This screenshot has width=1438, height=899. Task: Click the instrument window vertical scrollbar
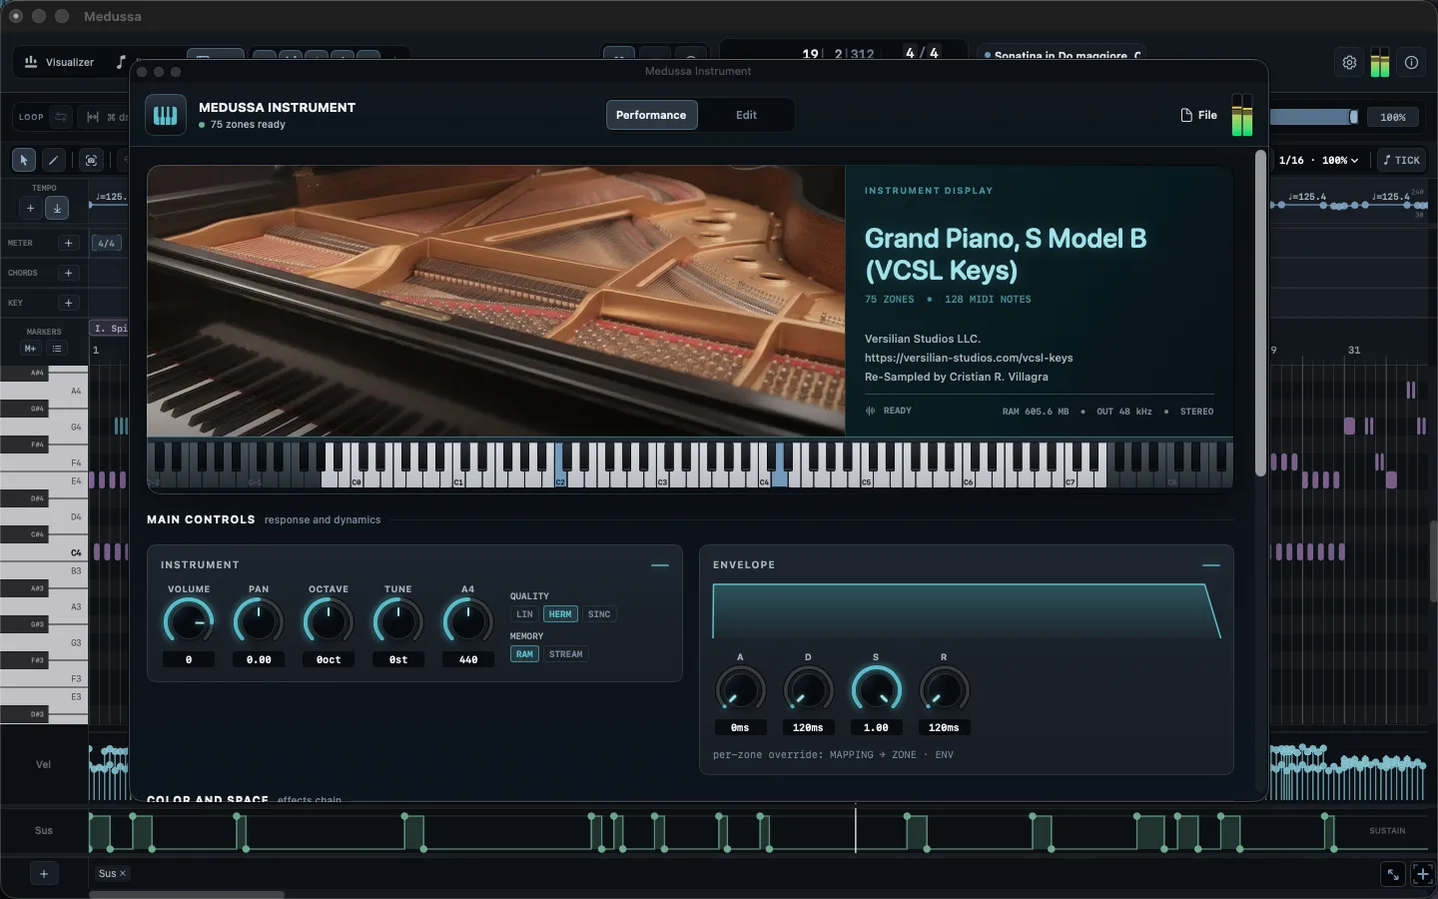(x=1260, y=315)
